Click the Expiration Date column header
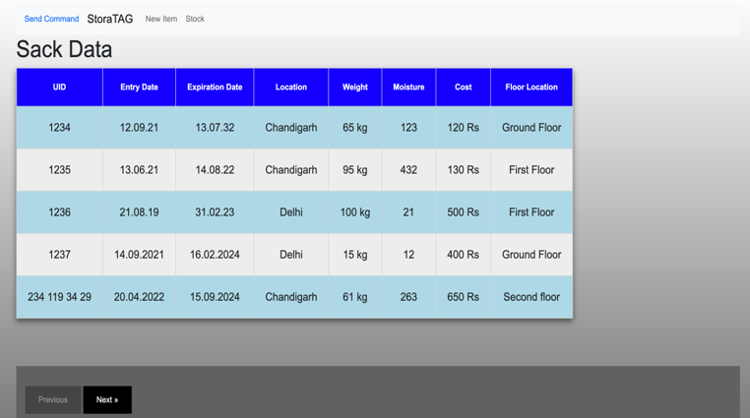This screenshot has height=418, width=750. pos(215,87)
